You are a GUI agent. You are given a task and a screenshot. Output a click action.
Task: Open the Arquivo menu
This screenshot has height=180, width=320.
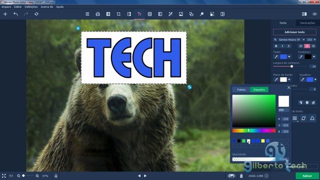(6, 6)
